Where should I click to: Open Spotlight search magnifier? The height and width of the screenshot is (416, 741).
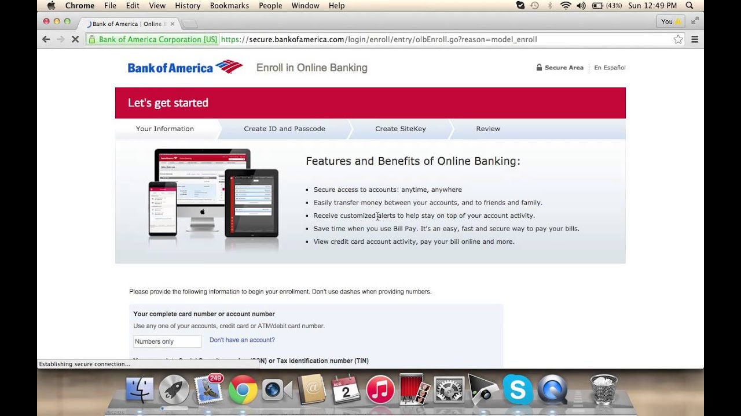tap(689, 5)
